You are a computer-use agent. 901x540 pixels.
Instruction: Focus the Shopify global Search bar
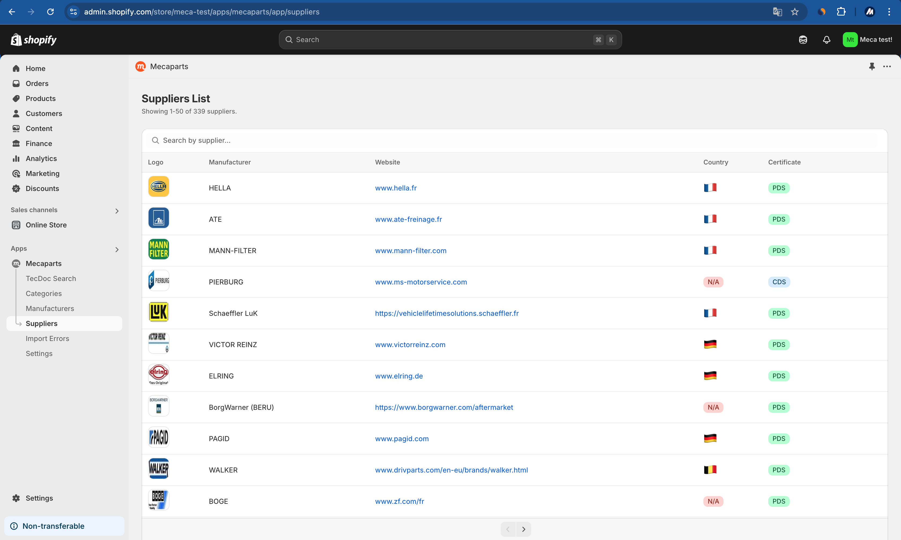coord(450,40)
